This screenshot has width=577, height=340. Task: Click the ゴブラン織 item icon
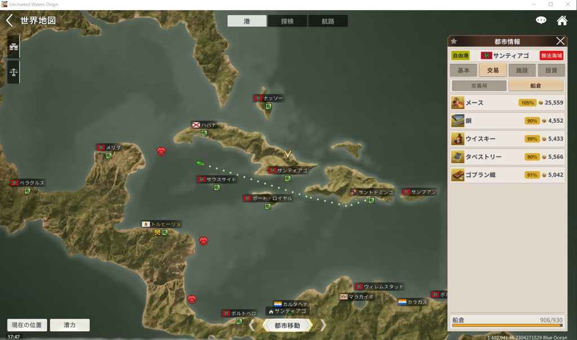(x=458, y=175)
